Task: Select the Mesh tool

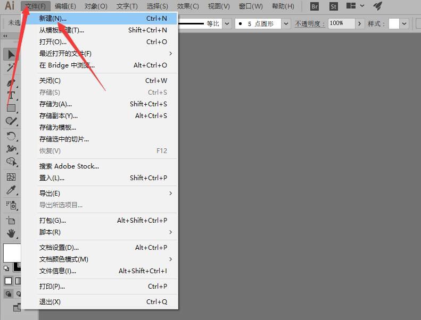Action: [11, 177]
